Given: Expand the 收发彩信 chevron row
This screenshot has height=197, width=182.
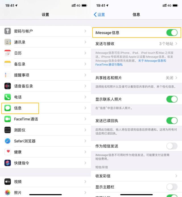Looking at the screenshot, I should click(x=136, y=176).
